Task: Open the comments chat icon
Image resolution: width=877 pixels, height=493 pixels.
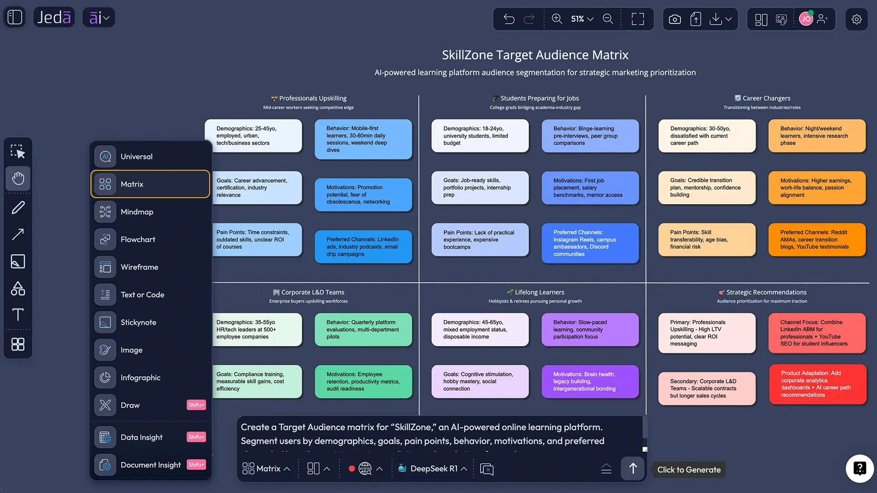Action: tap(782, 19)
